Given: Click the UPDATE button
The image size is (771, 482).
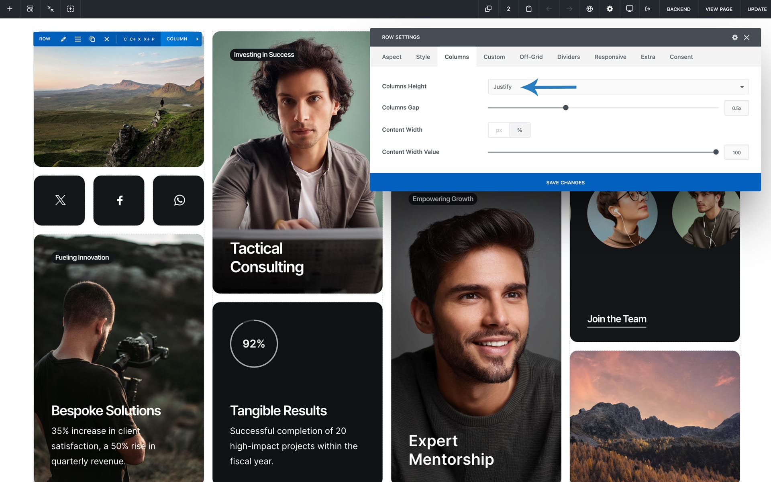Looking at the screenshot, I should [x=757, y=9].
